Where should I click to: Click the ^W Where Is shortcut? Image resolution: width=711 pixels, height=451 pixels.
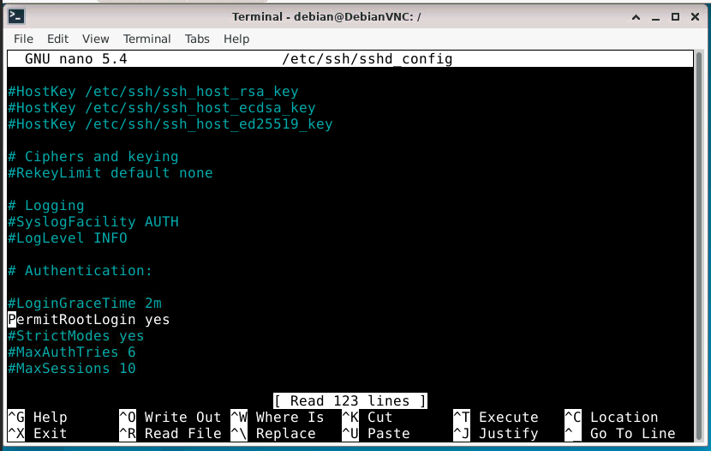pyautogui.click(x=278, y=418)
